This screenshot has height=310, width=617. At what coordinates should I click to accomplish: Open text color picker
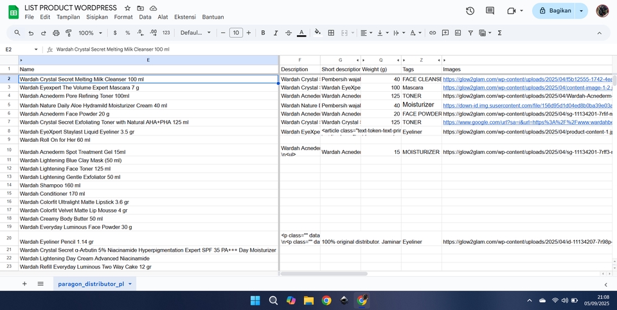(301, 33)
